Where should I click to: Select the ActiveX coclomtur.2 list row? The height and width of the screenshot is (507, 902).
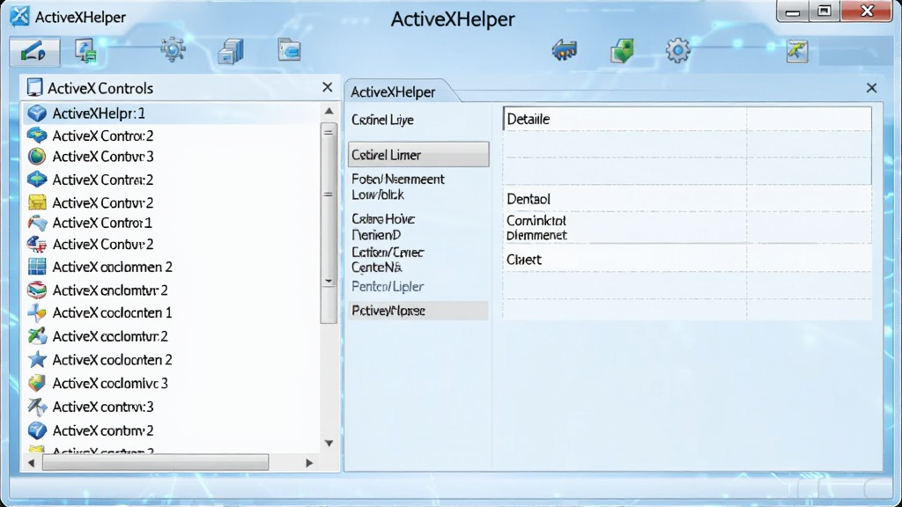171,336
